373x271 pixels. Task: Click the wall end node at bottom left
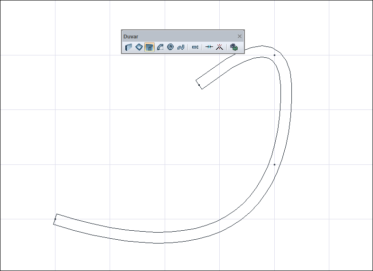point(55,219)
